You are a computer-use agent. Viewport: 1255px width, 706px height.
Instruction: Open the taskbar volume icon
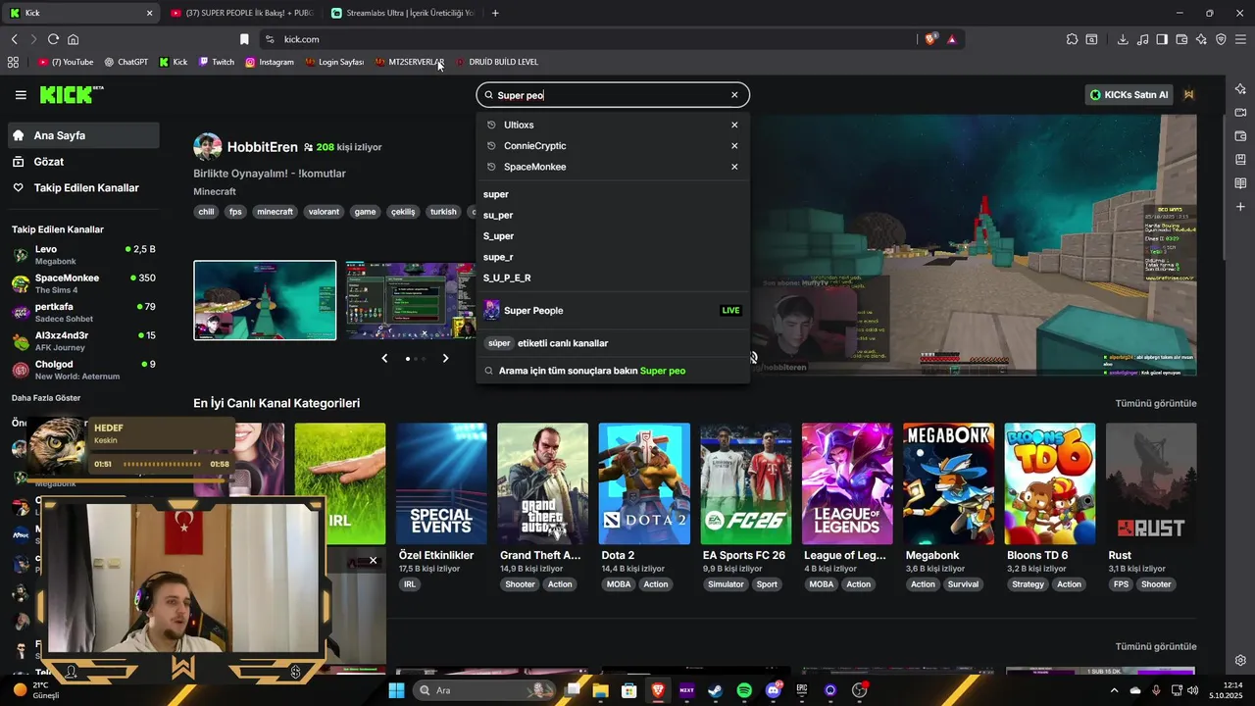point(1193,690)
